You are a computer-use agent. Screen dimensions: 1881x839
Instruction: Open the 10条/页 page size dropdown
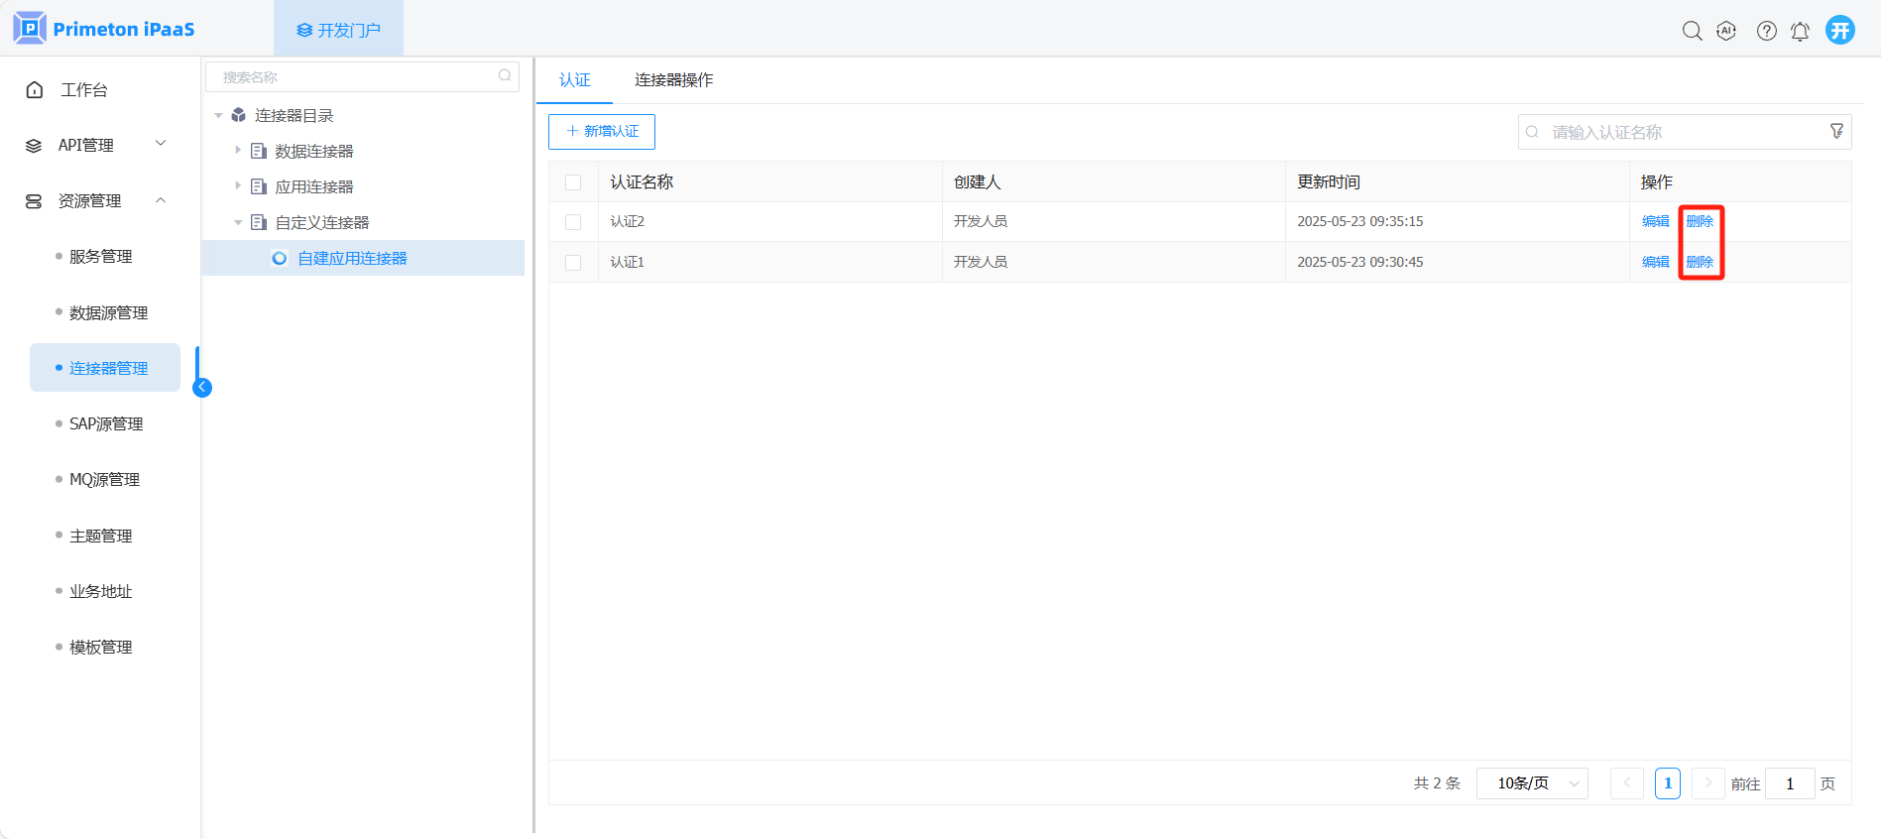click(1532, 783)
